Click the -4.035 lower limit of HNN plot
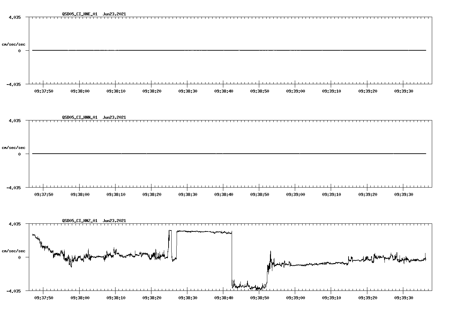 click(x=13, y=188)
